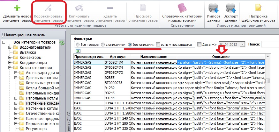Select the 'без описания' radio button
Viewport: 279px width, 132px height.
[130, 45]
